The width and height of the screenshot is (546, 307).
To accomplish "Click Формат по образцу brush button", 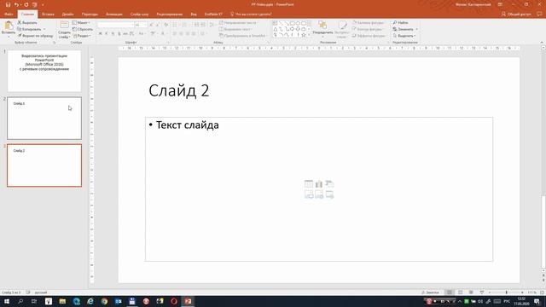I will [36, 36].
